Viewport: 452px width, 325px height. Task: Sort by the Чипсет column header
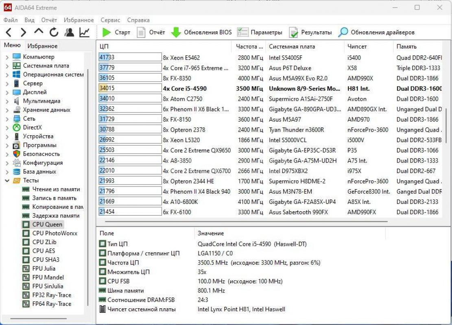(357, 47)
